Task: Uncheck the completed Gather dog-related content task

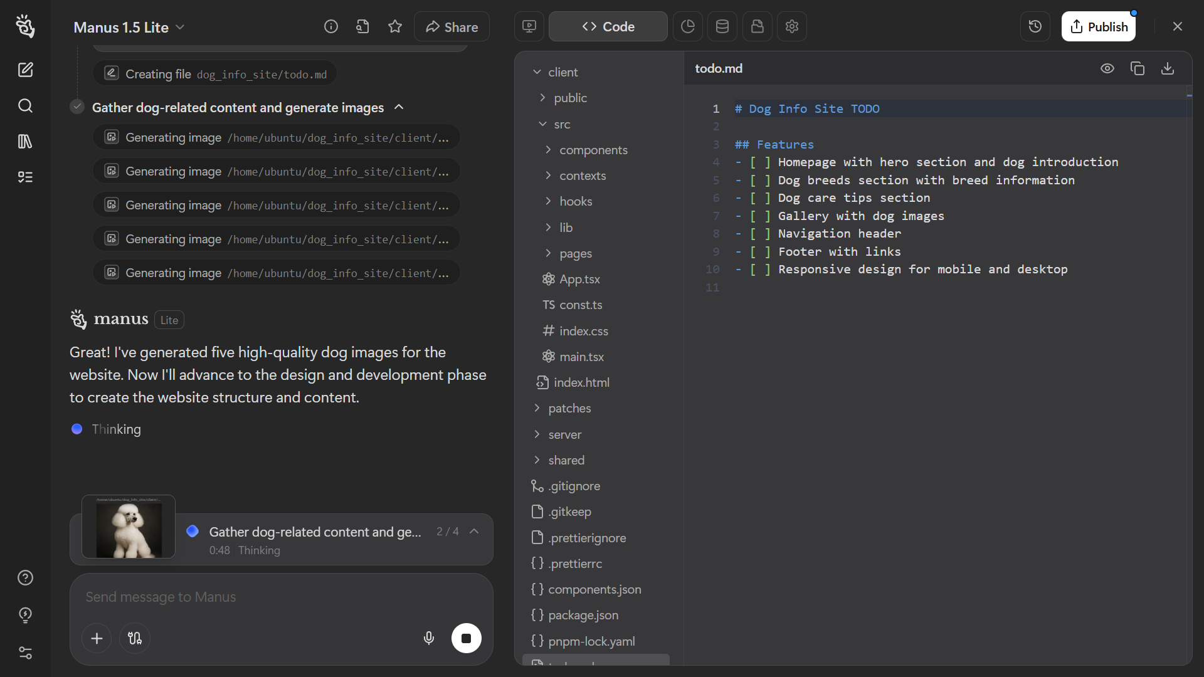Action: 77,107
